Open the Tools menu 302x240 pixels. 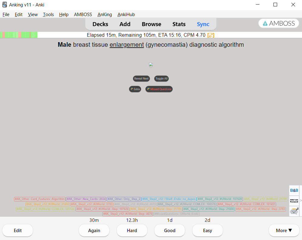48,15
